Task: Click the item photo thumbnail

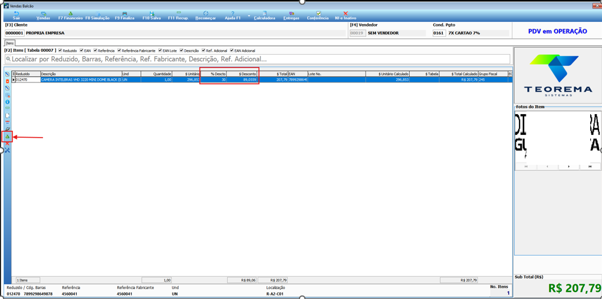Action: [x=557, y=137]
